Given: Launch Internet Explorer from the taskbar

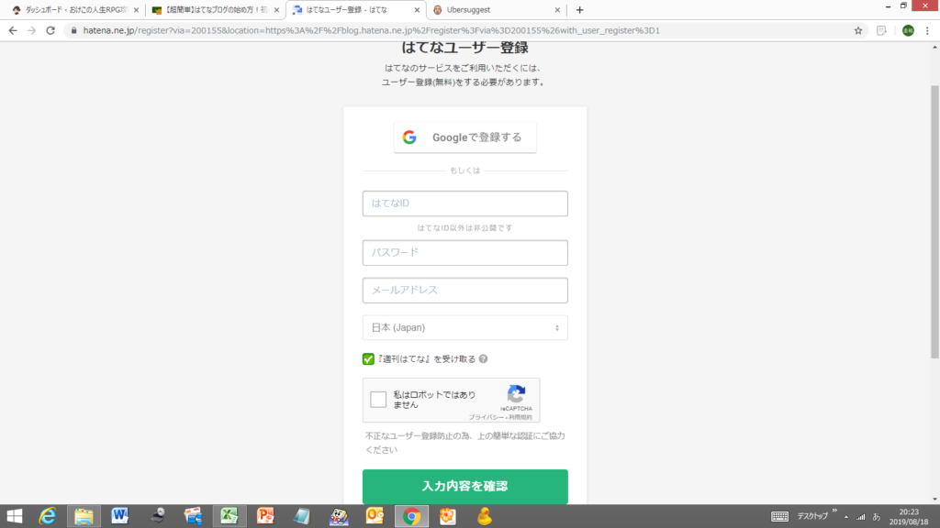Looking at the screenshot, I should [47, 516].
